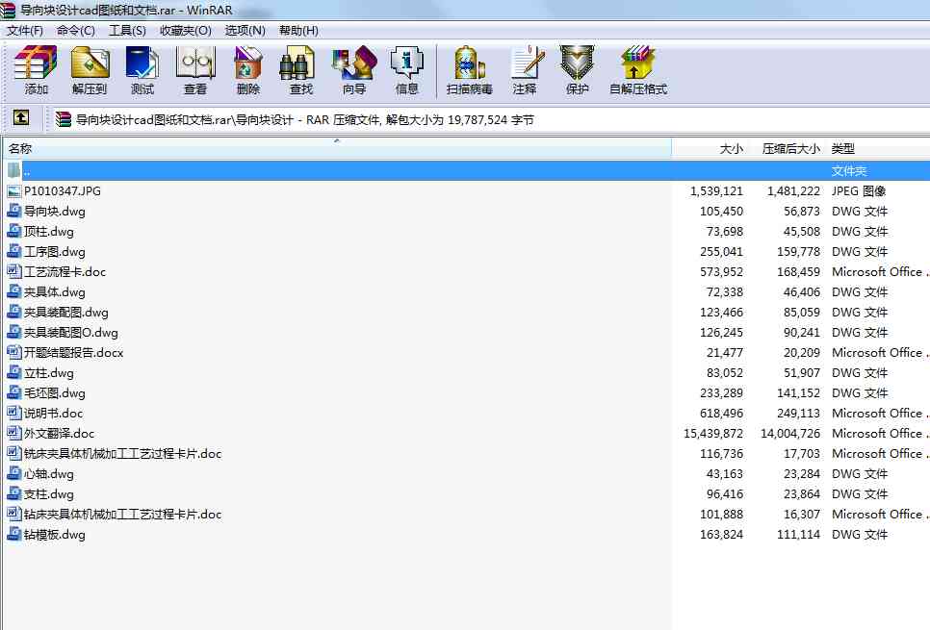This screenshot has width=930, height=630.
Task: Click the P1010347.JPG image file icon
Action: click(14, 191)
